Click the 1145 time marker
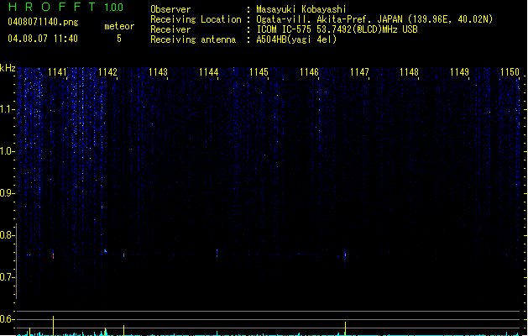Viewport: 528px width, 336px height. [x=259, y=72]
